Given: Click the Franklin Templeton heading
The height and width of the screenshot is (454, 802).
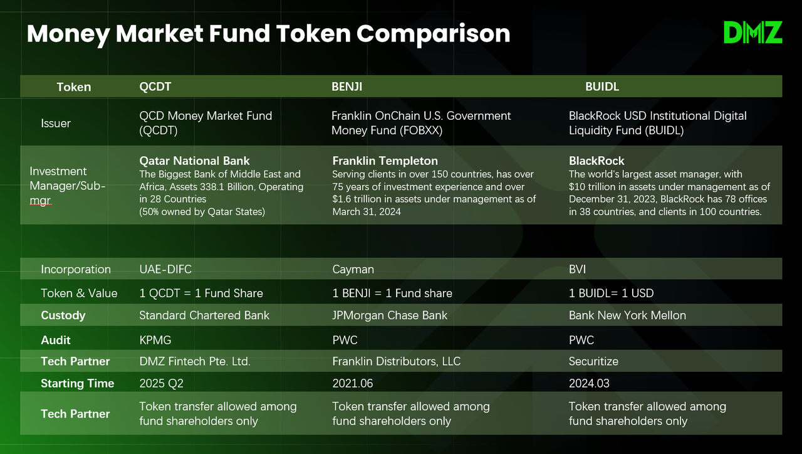Looking at the screenshot, I should [x=385, y=161].
